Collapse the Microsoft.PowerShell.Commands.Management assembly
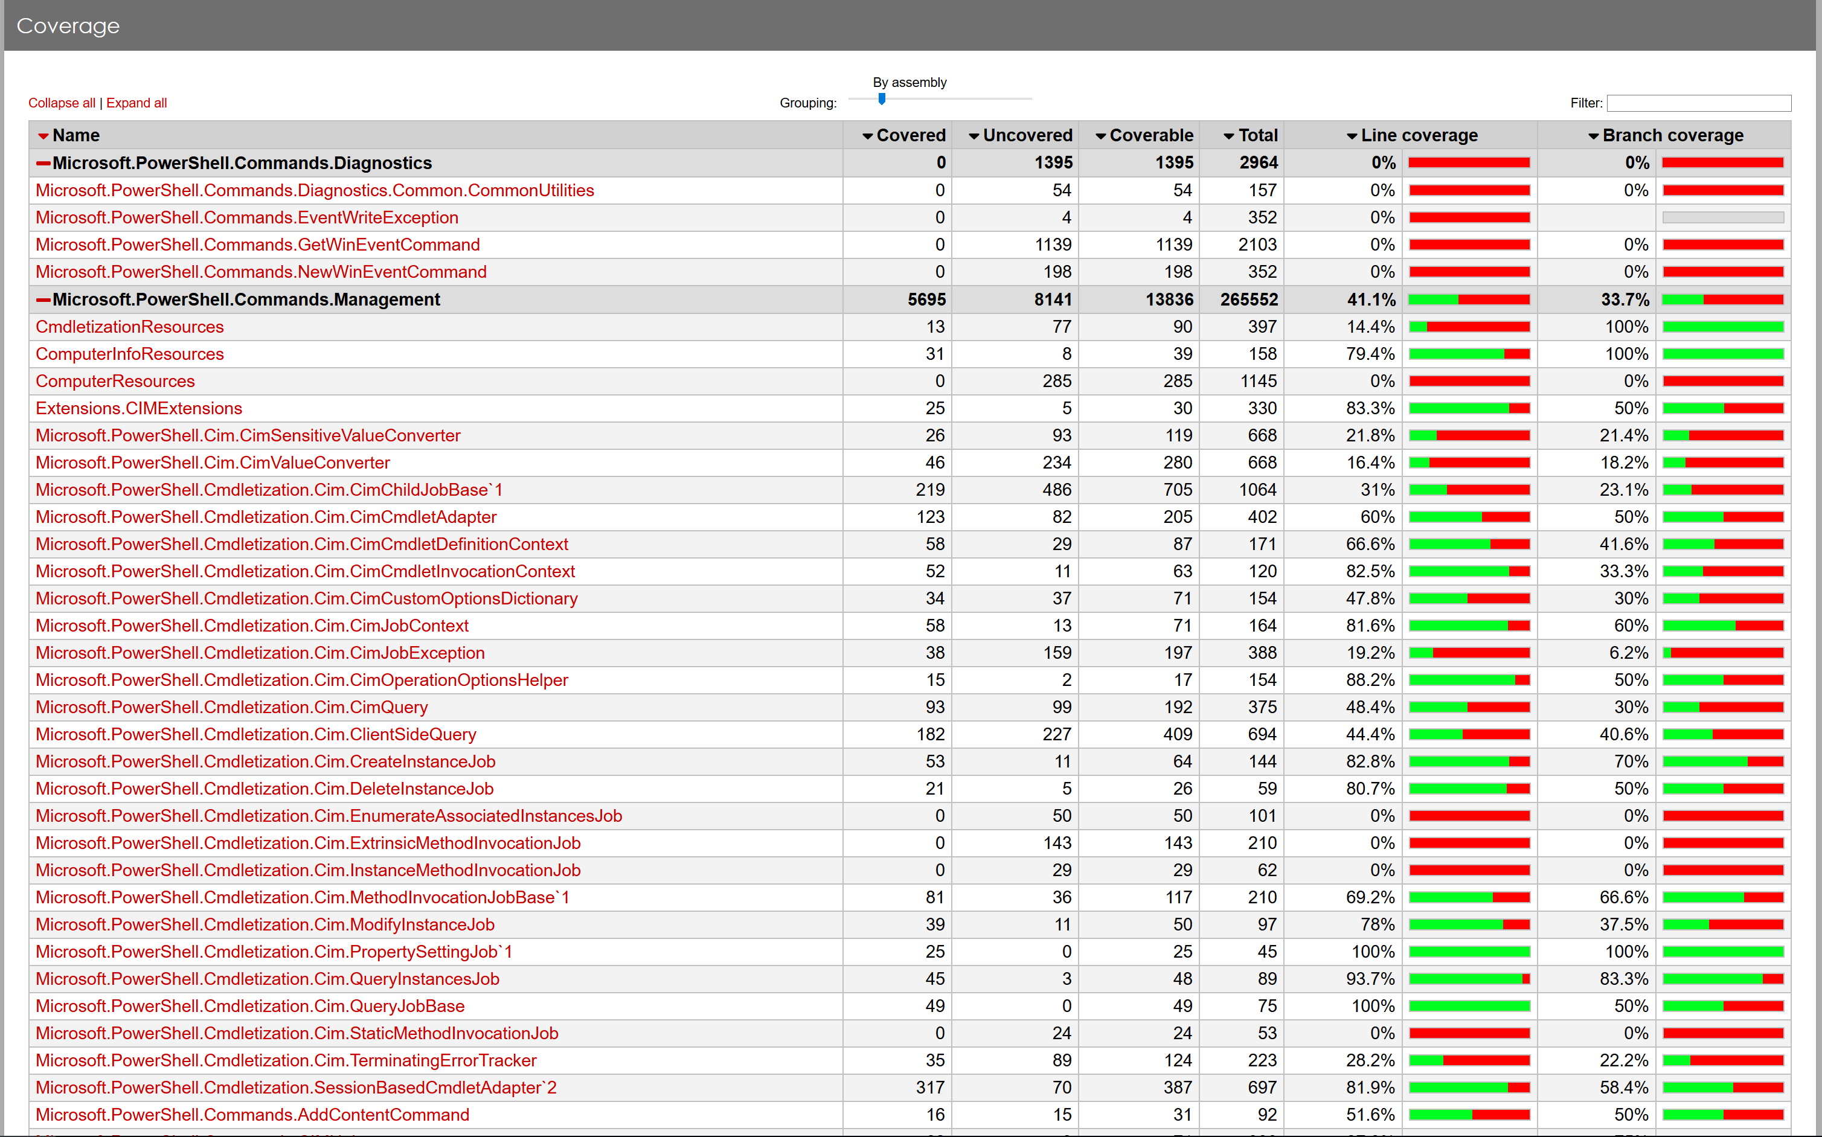 [x=43, y=299]
